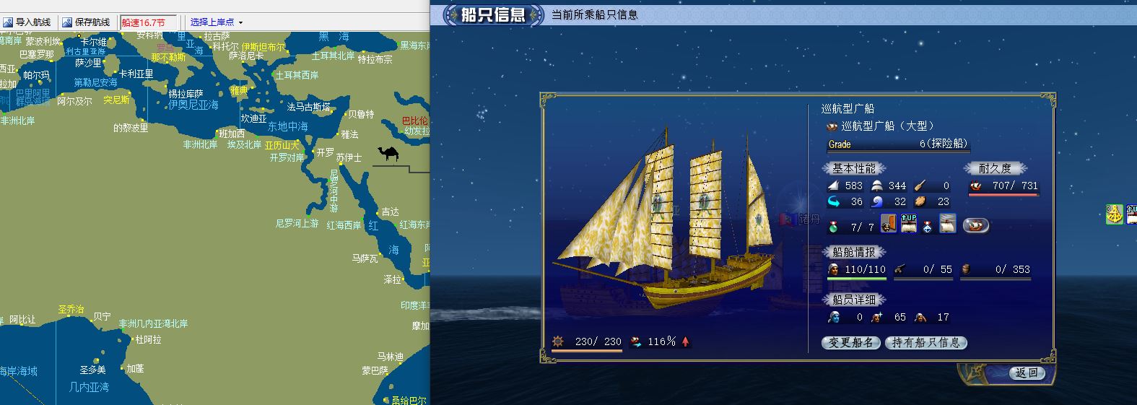This screenshot has height=405, width=1137.
Task: Click 伊斯坦布尔 Istanbul on the map
Action: (263, 47)
